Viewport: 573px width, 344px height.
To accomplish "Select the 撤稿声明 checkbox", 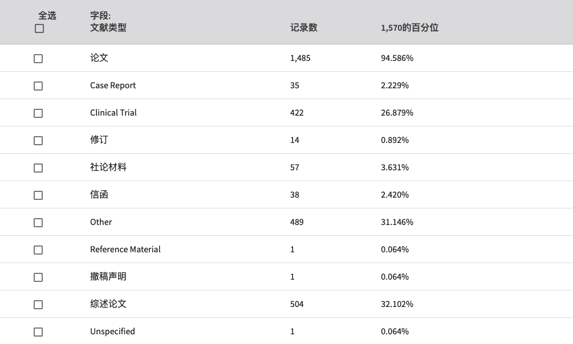I will click(x=38, y=277).
